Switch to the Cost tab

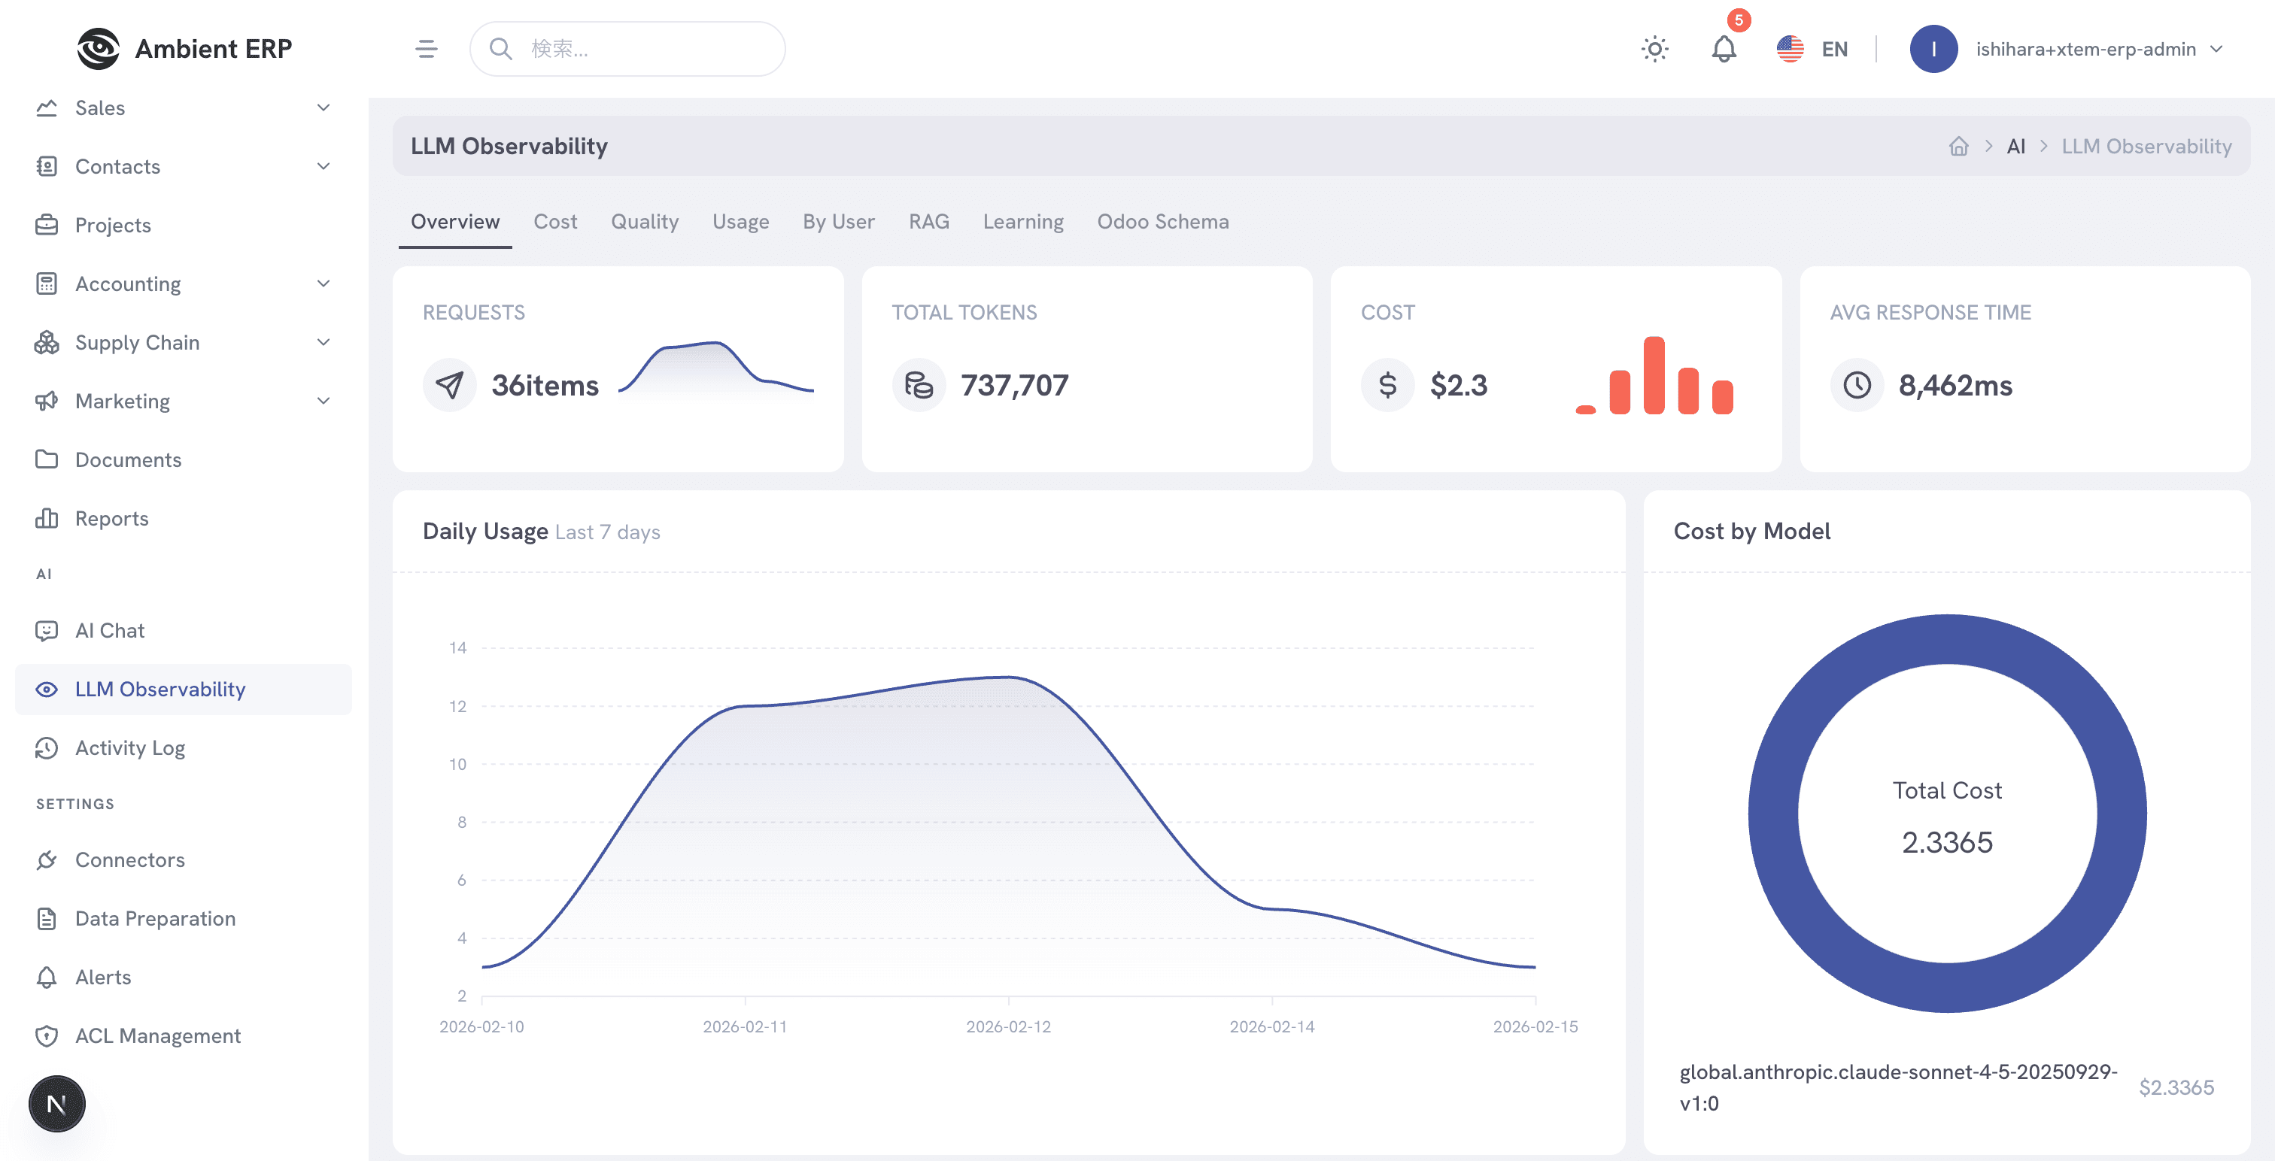pos(554,222)
